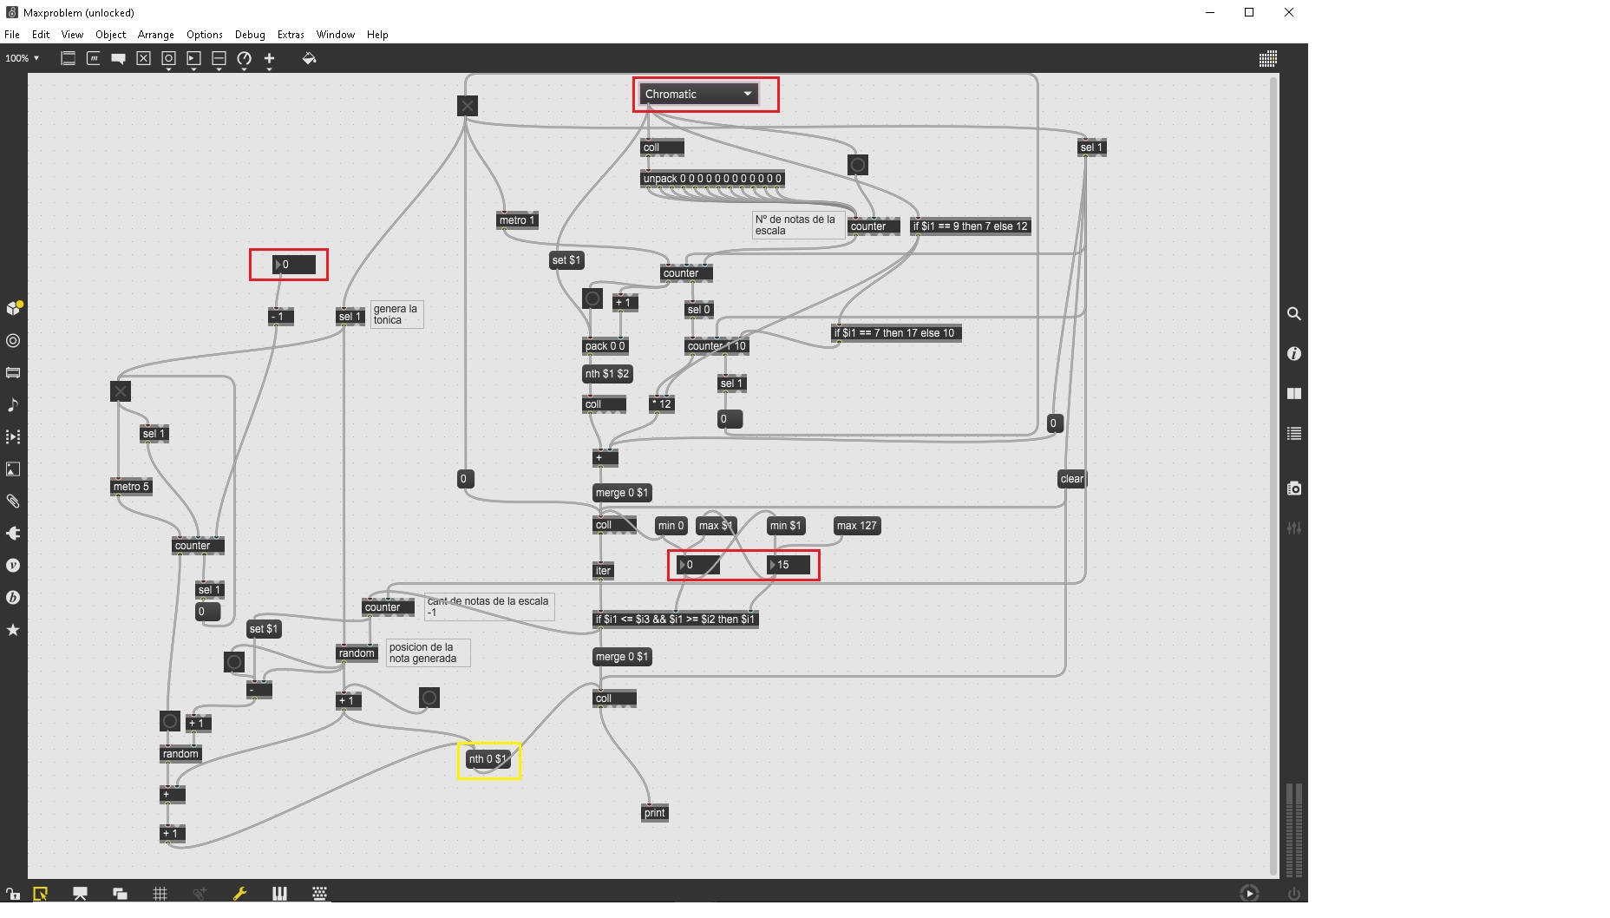Open the piano keys icon in bottom bar

tap(279, 893)
